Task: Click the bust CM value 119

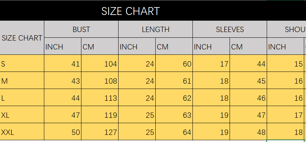Action: click(100, 115)
